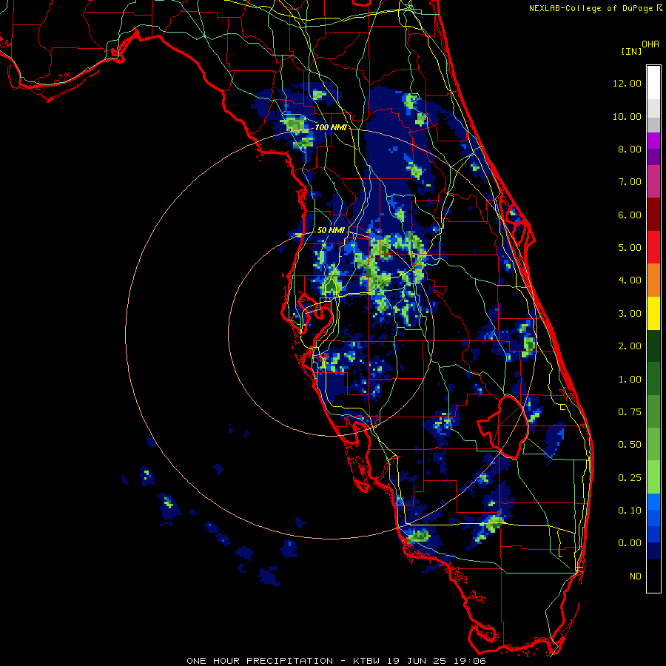The image size is (666, 666).
Task: Click the dark red swatch in the legend
Action: [x=653, y=215]
